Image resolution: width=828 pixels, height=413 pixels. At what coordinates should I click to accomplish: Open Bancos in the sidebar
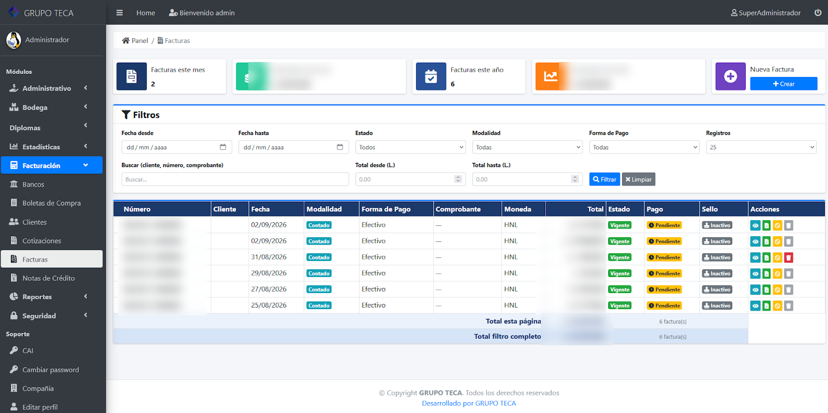51,184
